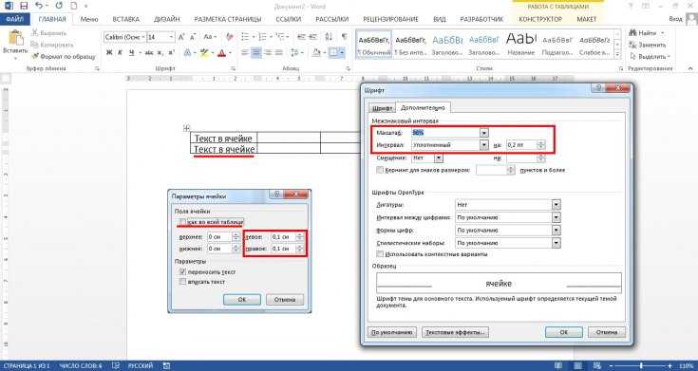This screenshot has width=698, height=371.
Task: Click the table move handle above the table
Action: pos(186,128)
